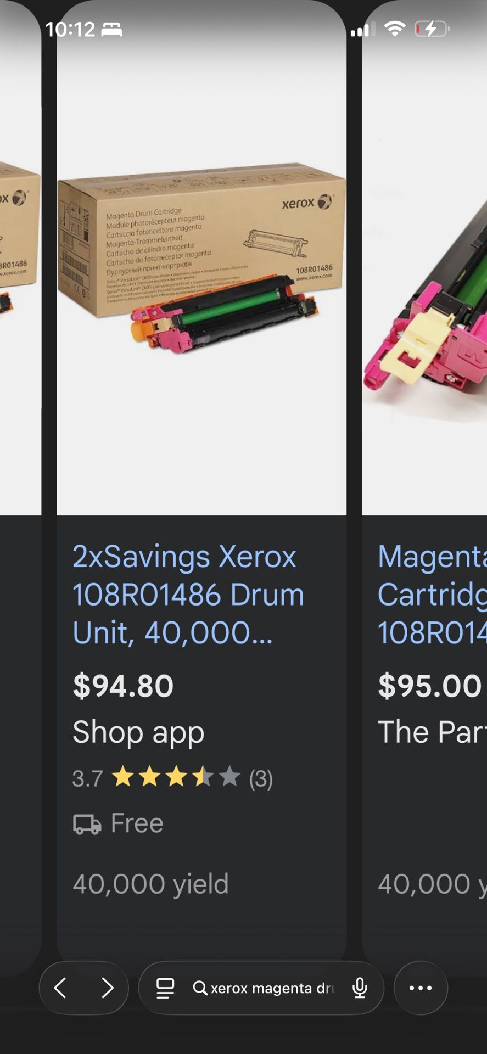Start voice search with microphone icon
This screenshot has width=487, height=1054.
pos(360,988)
